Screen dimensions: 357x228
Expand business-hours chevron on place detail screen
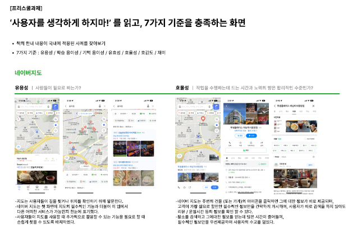249,177
